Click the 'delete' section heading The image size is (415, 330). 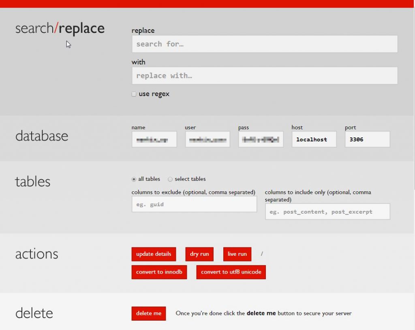coord(34,313)
